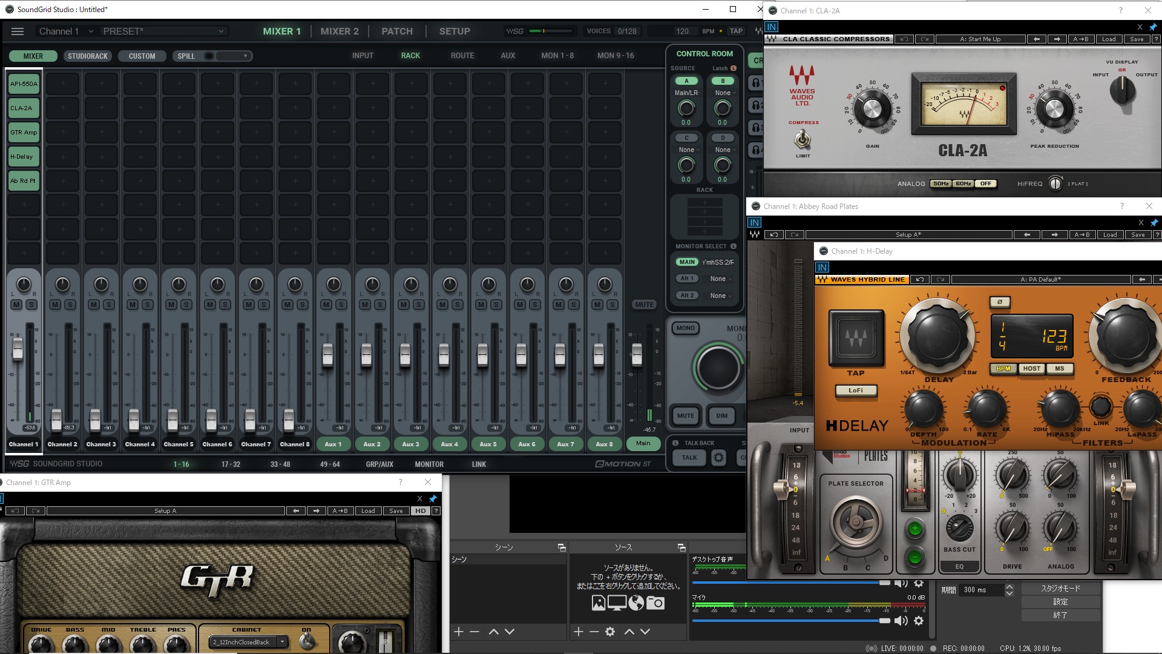1162x654 pixels.
Task: Add a scene with plus button in OBS
Action: point(459,632)
